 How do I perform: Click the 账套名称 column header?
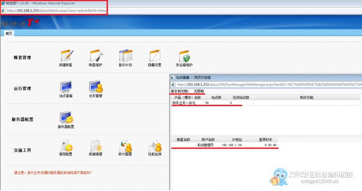pyautogui.click(x=183, y=139)
